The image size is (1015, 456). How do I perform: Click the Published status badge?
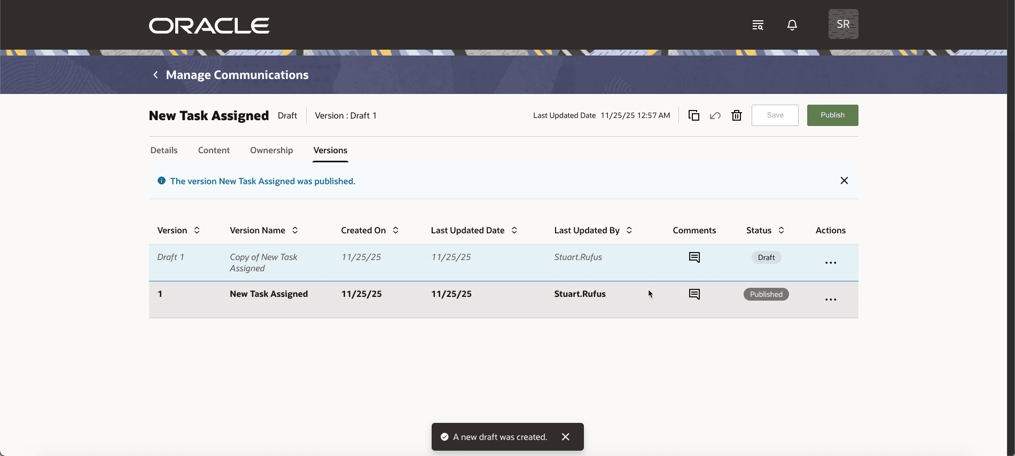(766, 294)
